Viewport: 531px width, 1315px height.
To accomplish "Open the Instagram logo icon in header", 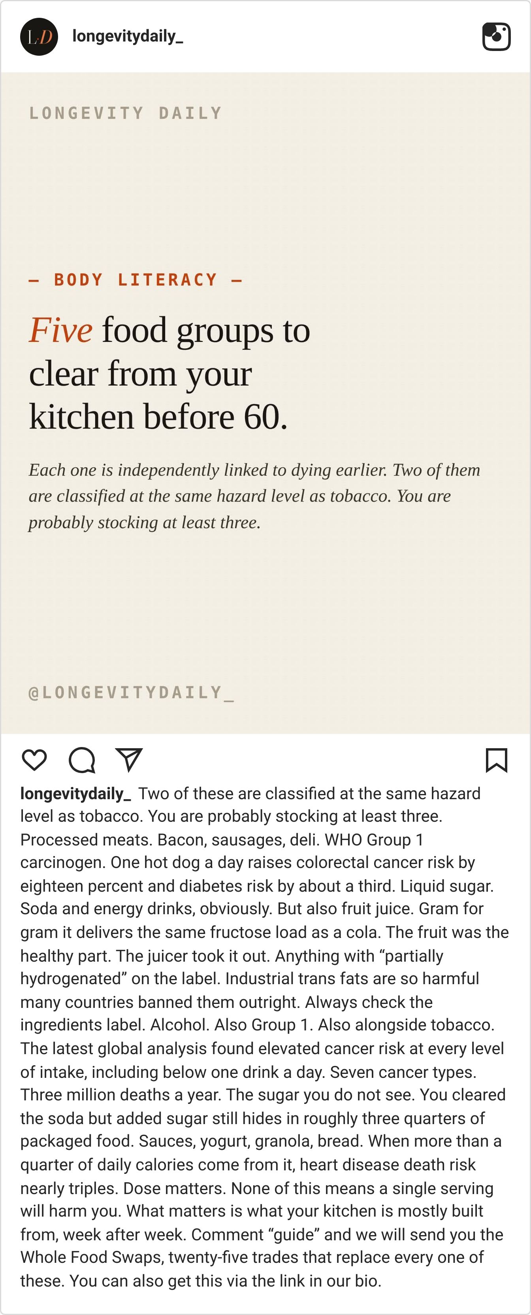I will tap(496, 37).
